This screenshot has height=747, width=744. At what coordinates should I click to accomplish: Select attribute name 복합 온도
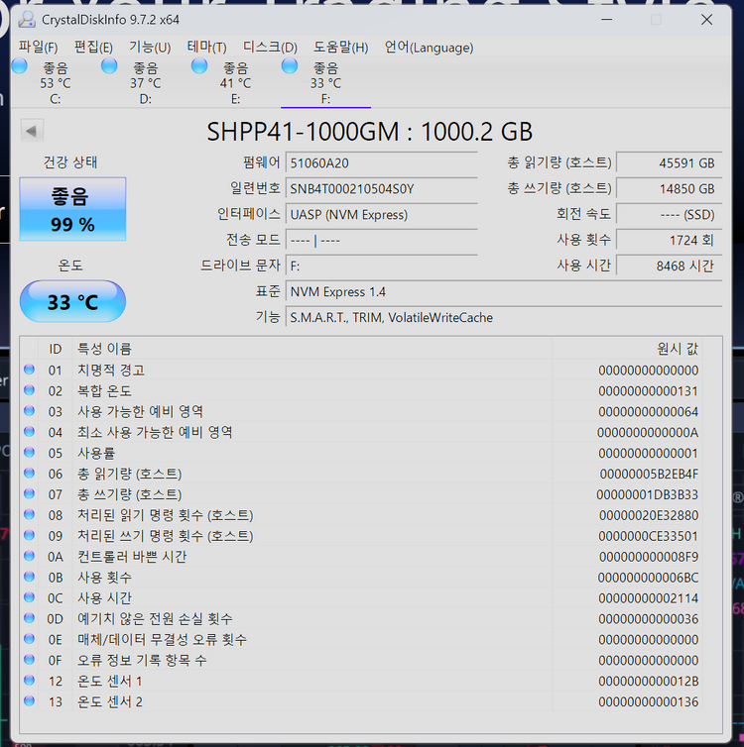coord(104,391)
